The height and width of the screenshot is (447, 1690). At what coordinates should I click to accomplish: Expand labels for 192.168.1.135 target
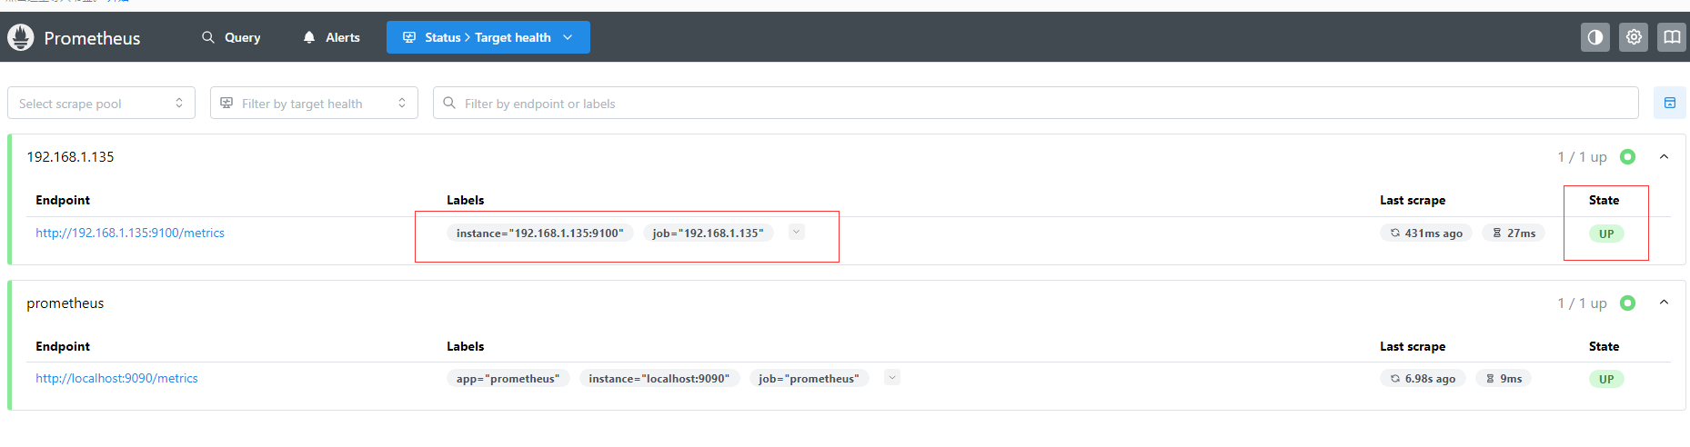pyautogui.click(x=797, y=232)
